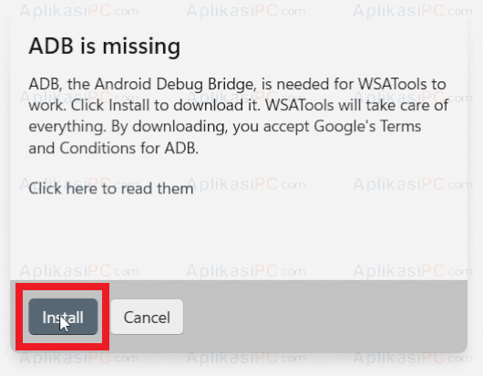
Task: Dismiss the dialog with the Cancel button
Action: (x=147, y=317)
